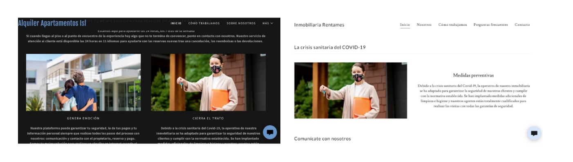Click the Alquiler Apartamentos site title

pyautogui.click(x=52, y=23)
